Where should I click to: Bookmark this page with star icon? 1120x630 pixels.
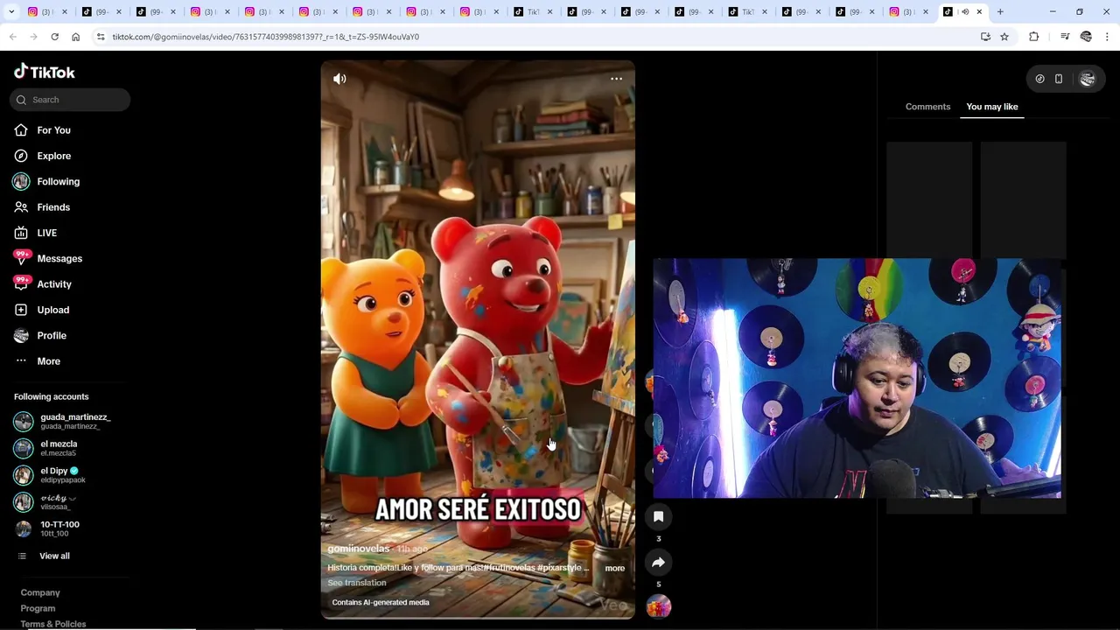[x=1004, y=37]
